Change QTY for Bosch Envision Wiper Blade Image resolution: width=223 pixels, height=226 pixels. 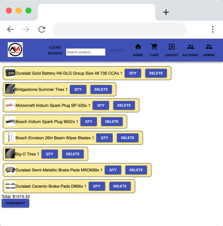click(104, 138)
